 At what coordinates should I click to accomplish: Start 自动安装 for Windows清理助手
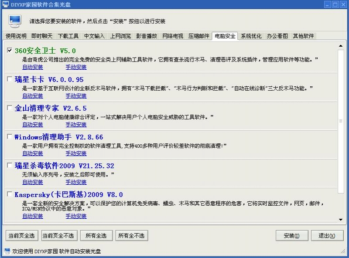click(33, 153)
